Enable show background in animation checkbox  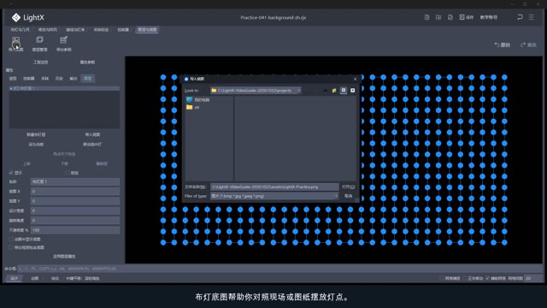(x=11, y=240)
